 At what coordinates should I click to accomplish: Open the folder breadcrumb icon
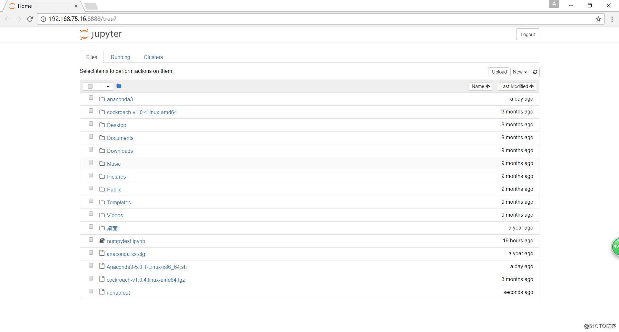[119, 86]
